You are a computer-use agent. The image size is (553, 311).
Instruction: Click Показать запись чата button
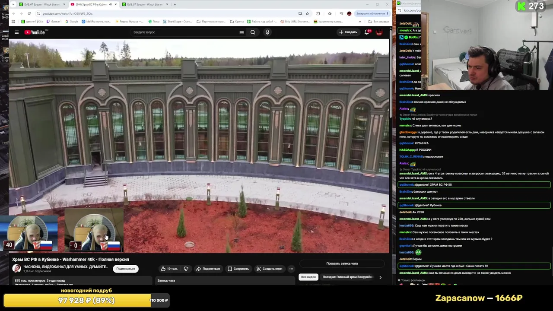tap(342, 263)
